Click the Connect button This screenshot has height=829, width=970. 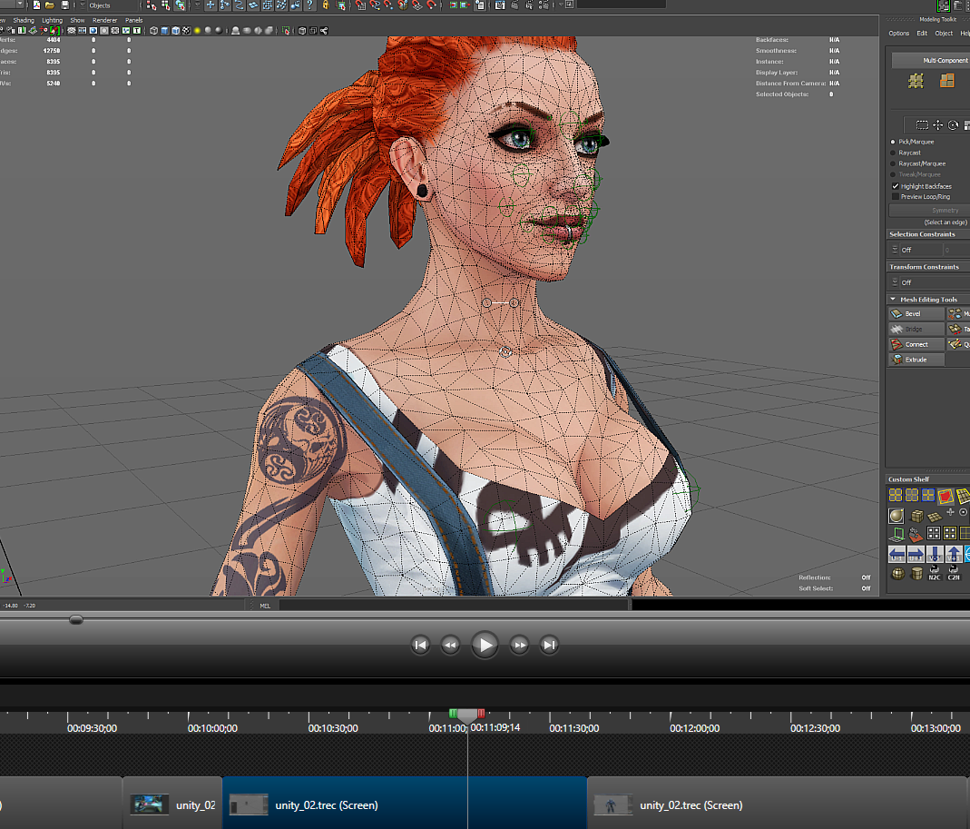pos(916,344)
